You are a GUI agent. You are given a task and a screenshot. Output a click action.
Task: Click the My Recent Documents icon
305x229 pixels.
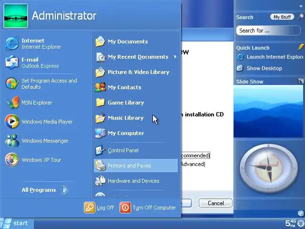tap(101, 57)
